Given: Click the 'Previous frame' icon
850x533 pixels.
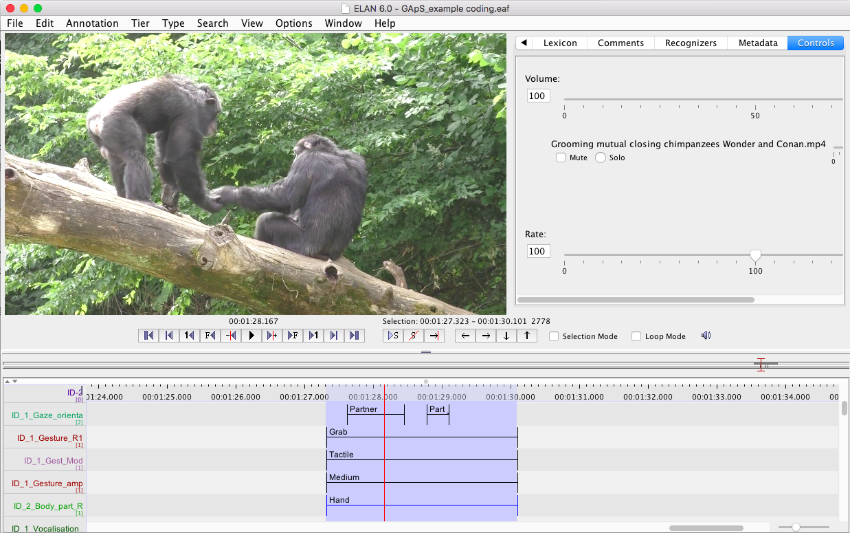Looking at the screenshot, I should tap(210, 336).
